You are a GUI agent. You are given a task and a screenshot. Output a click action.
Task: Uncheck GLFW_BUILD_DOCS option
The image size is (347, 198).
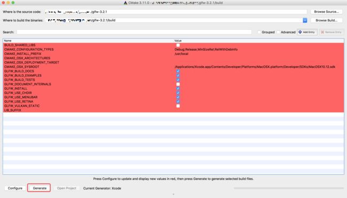[x=178, y=71]
